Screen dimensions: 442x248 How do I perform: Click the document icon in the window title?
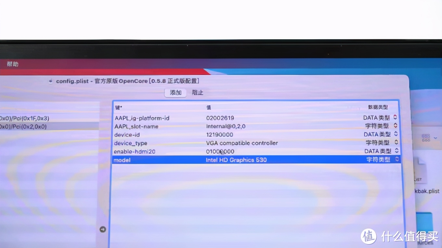click(x=51, y=81)
